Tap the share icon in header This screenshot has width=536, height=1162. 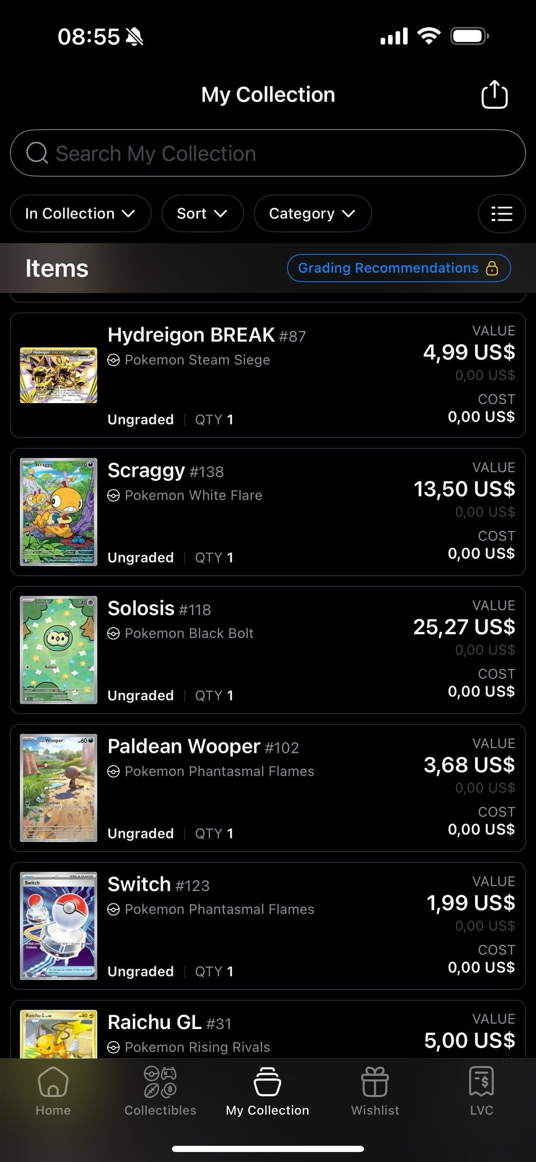coord(494,94)
